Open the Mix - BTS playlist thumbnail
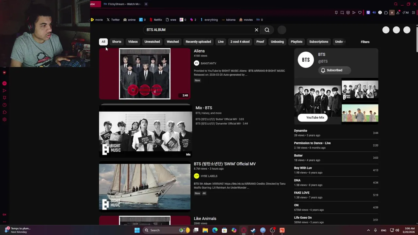 pyautogui.click(x=145, y=131)
